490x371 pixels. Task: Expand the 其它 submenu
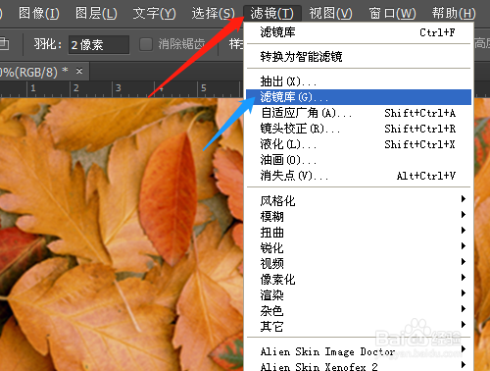(x=359, y=326)
